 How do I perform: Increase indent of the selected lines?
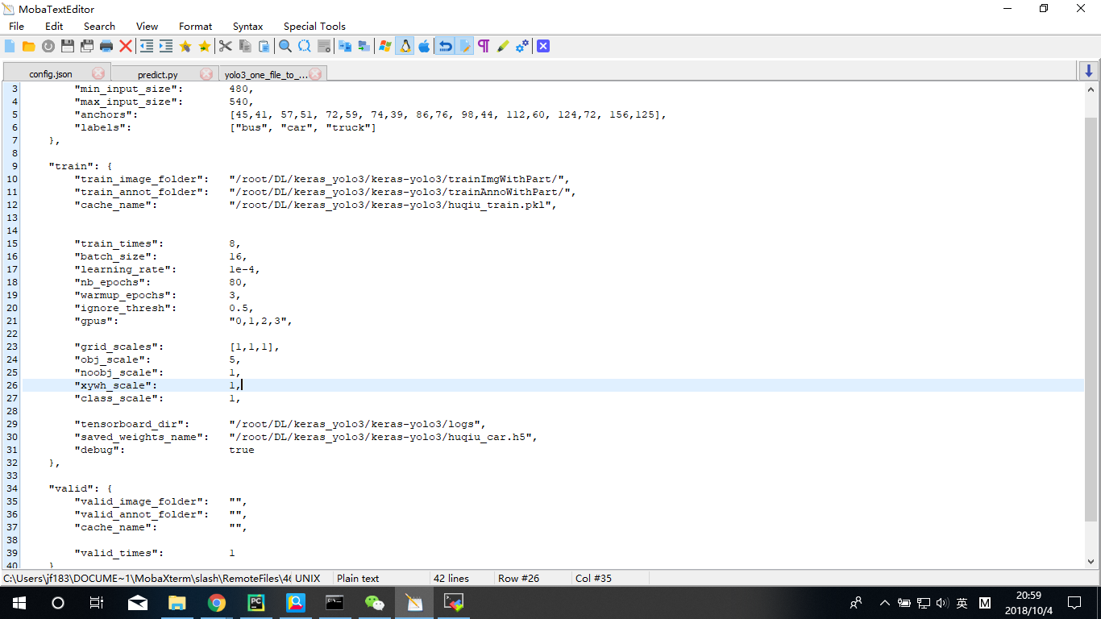166,47
